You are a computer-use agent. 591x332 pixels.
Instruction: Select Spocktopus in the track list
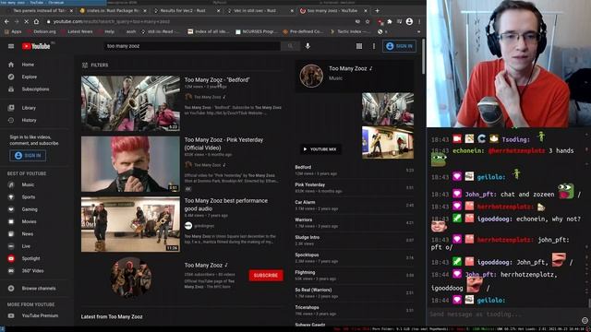coord(355,258)
